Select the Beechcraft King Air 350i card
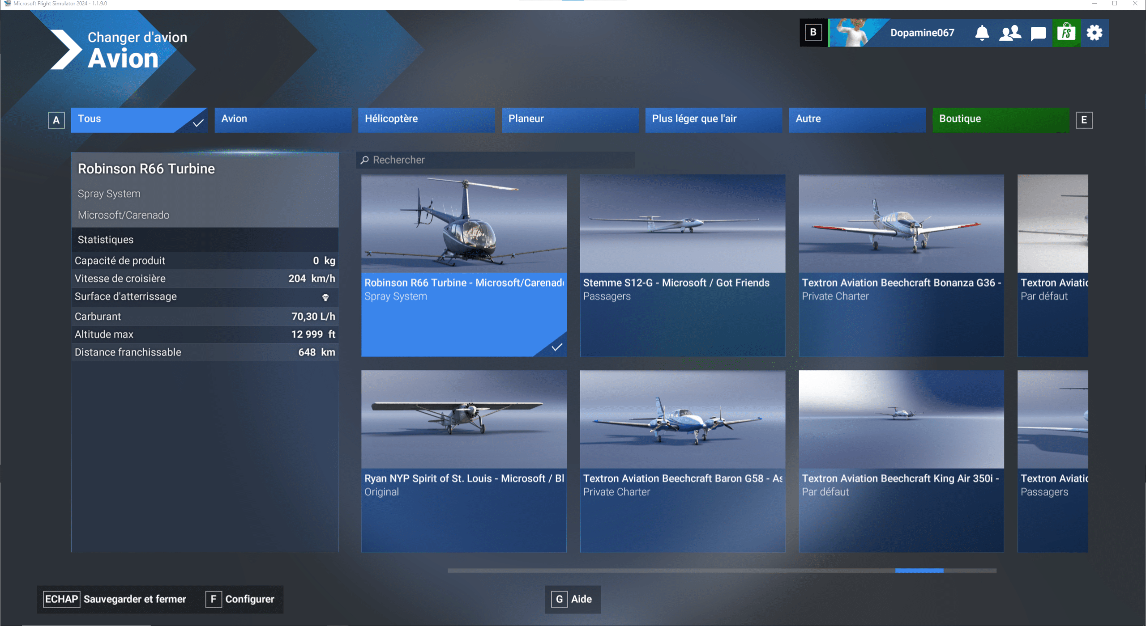 pos(901,461)
